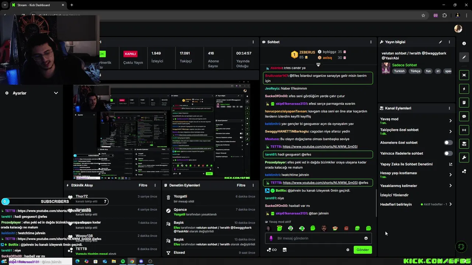Open Kanal Eylemleri panel three-dot menu
472x265 pixels.
(449, 108)
